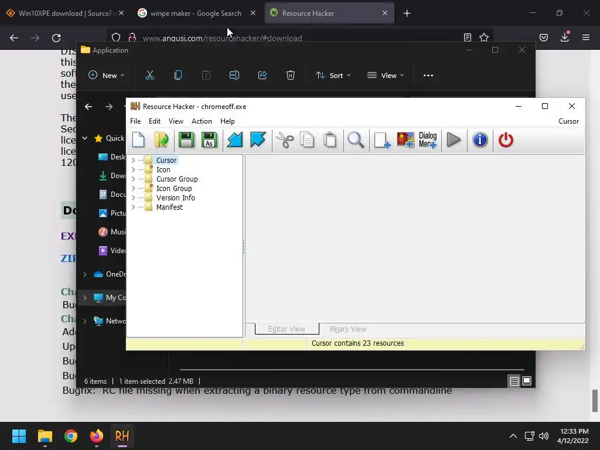The image size is (600, 450).
Task: Collapse Quick access in explorer sidebar
Action: [84, 138]
